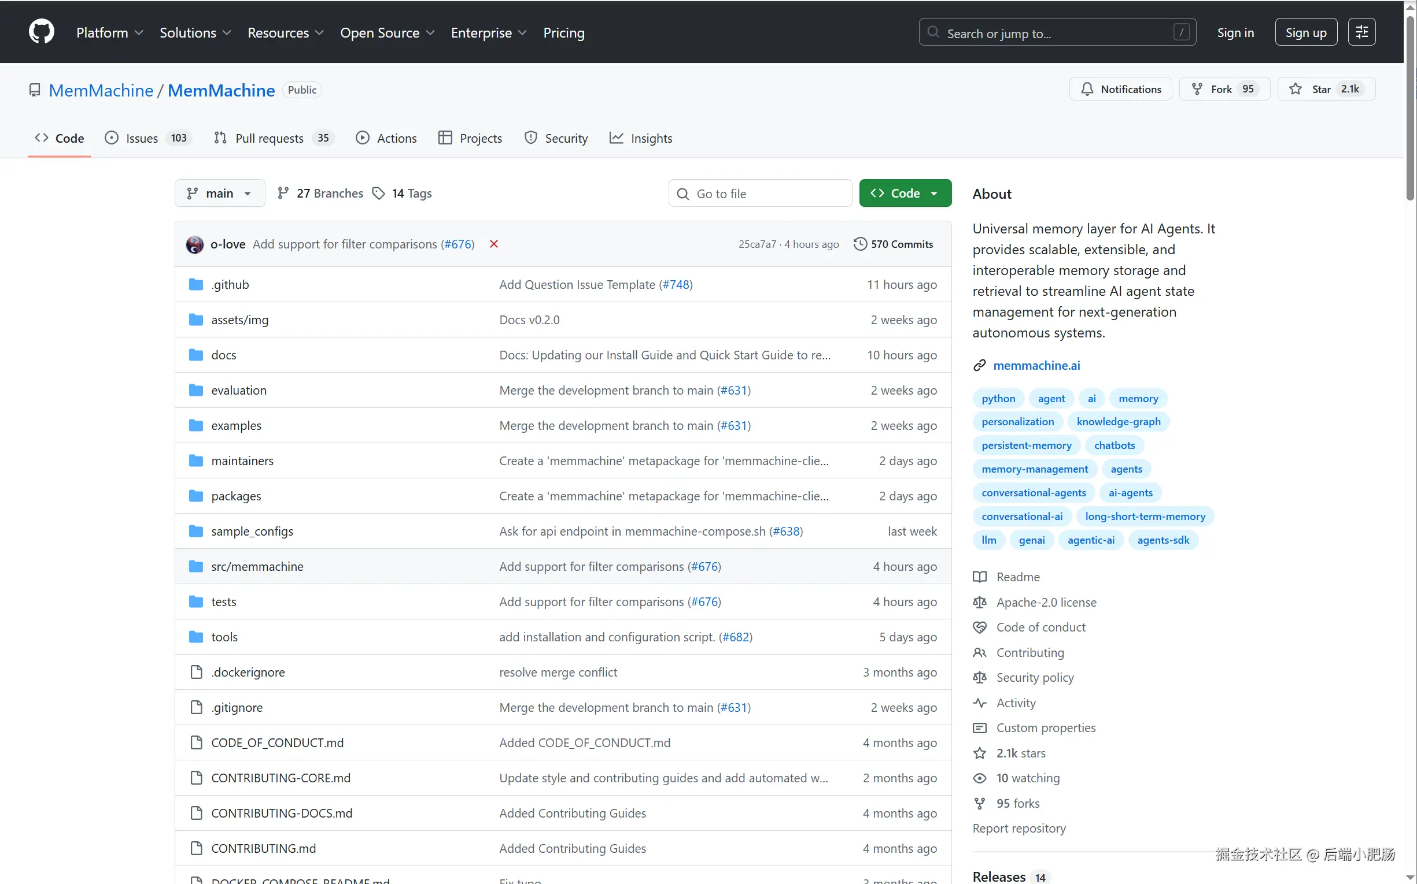The image size is (1417, 884).
Task: Click the o-love avatar thumbnail
Action: point(194,244)
